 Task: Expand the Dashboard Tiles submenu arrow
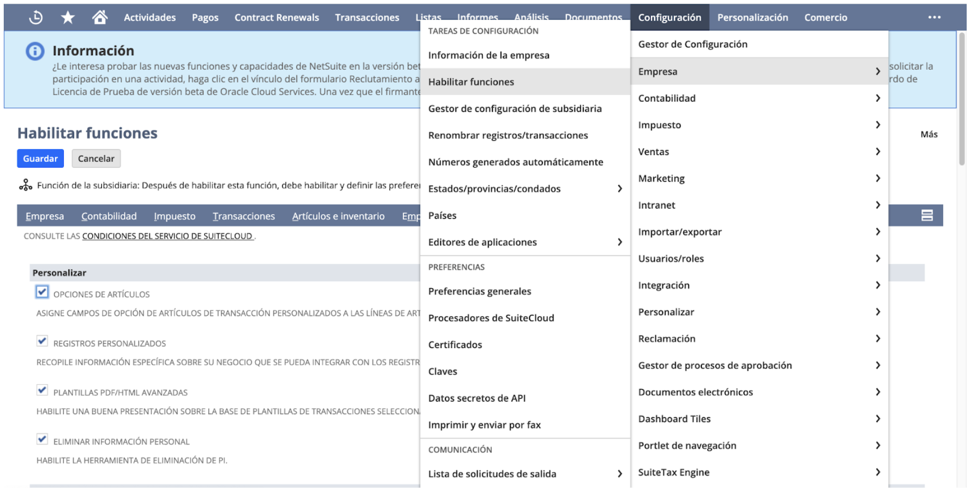[x=878, y=419]
